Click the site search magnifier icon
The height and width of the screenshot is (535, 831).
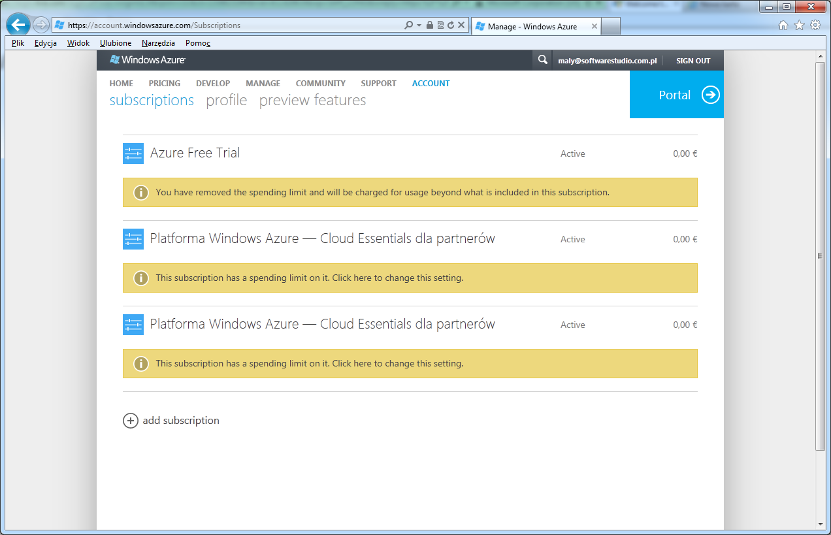(542, 60)
